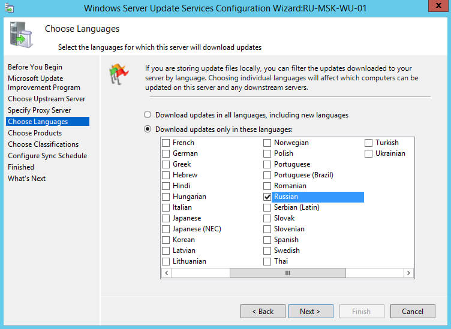Select download updates in all languages option

point(148,115)
